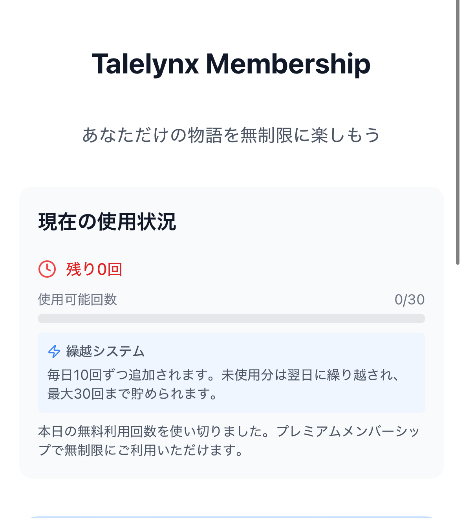Click the プで無制限にご利用いただけます text line
Screen dimensions: 463x518
click(x=141, y=450)
